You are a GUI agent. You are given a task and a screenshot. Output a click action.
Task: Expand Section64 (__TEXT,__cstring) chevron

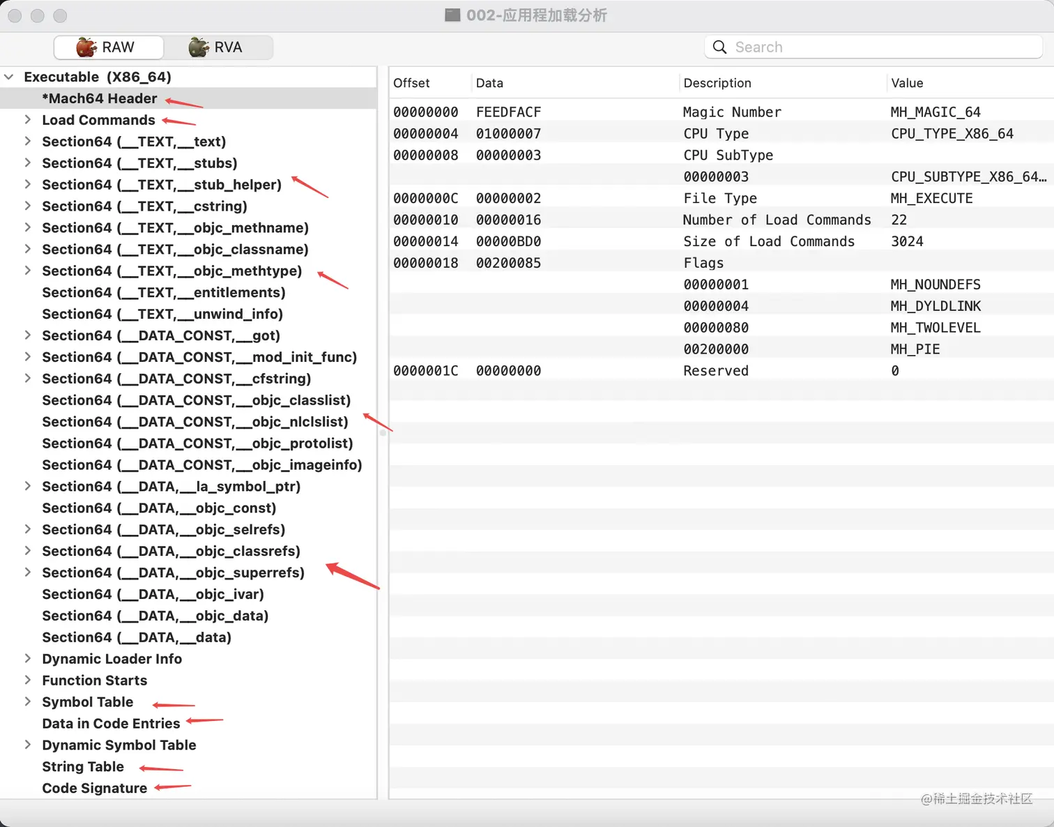click(x=27, y=206)
